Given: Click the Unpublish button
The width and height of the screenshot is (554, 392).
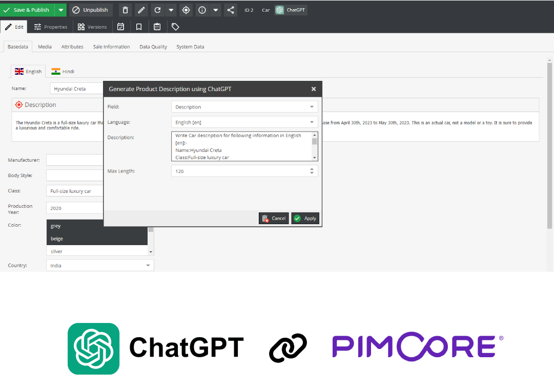Looking at the screenshot, I should (x=90, y=10).
